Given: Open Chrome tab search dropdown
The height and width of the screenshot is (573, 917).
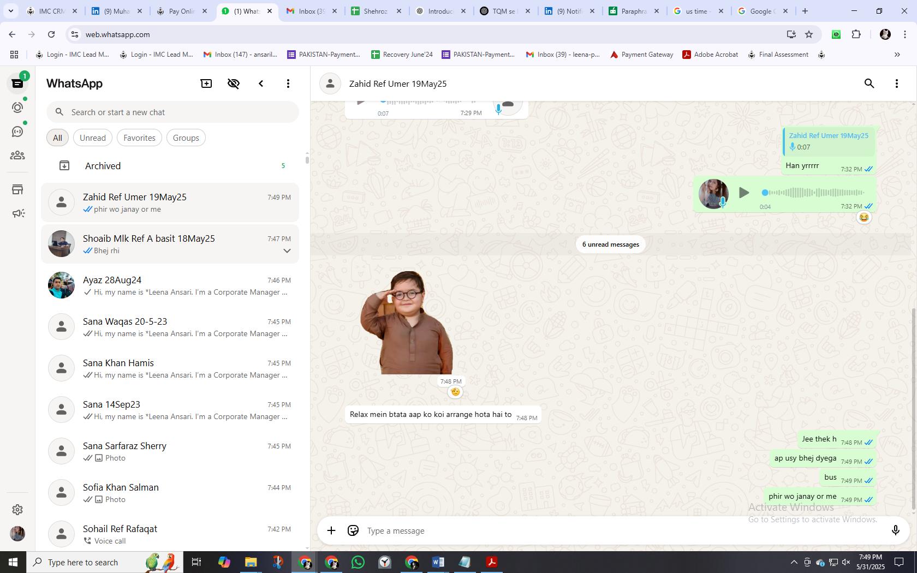Looking at the screenshot, I should (10, 11).
